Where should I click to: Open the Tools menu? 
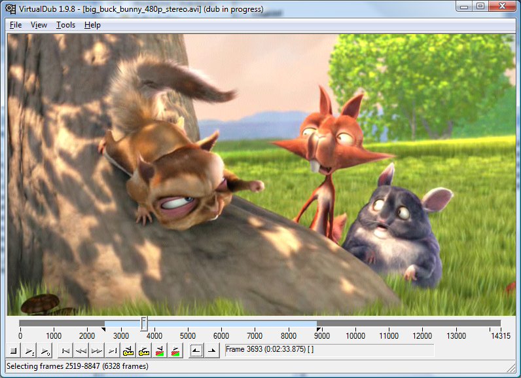[65, 25]
